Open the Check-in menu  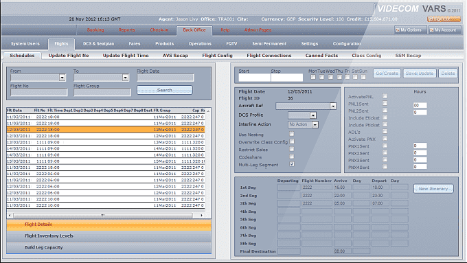point(159,30)
